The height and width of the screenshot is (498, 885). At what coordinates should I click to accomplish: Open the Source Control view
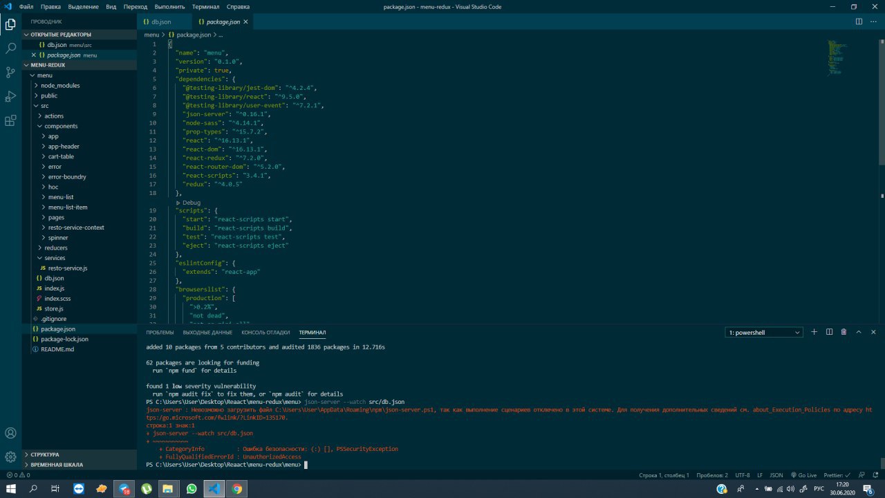pyautogui.click(x=10, y=72)
